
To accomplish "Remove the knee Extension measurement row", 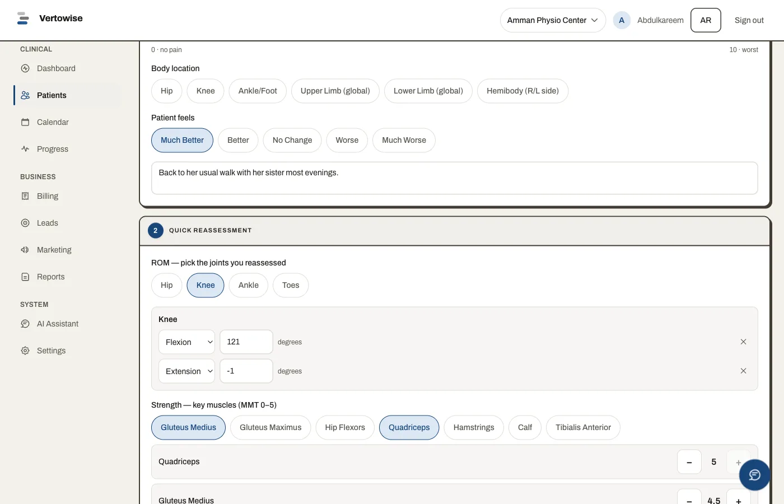I will (x=743, y=371).
